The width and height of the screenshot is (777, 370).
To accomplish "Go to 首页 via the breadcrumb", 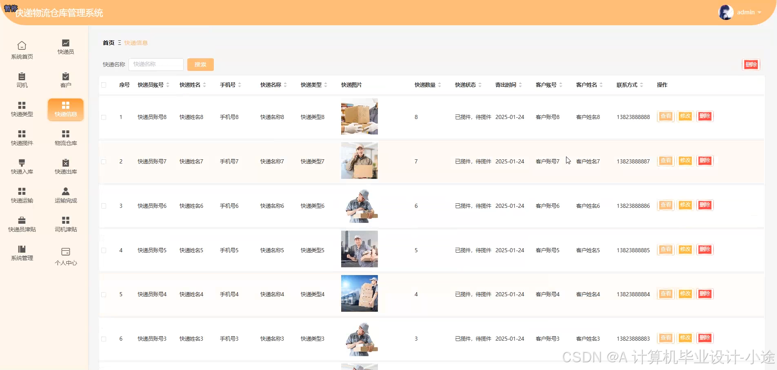I will click(108, 42).
